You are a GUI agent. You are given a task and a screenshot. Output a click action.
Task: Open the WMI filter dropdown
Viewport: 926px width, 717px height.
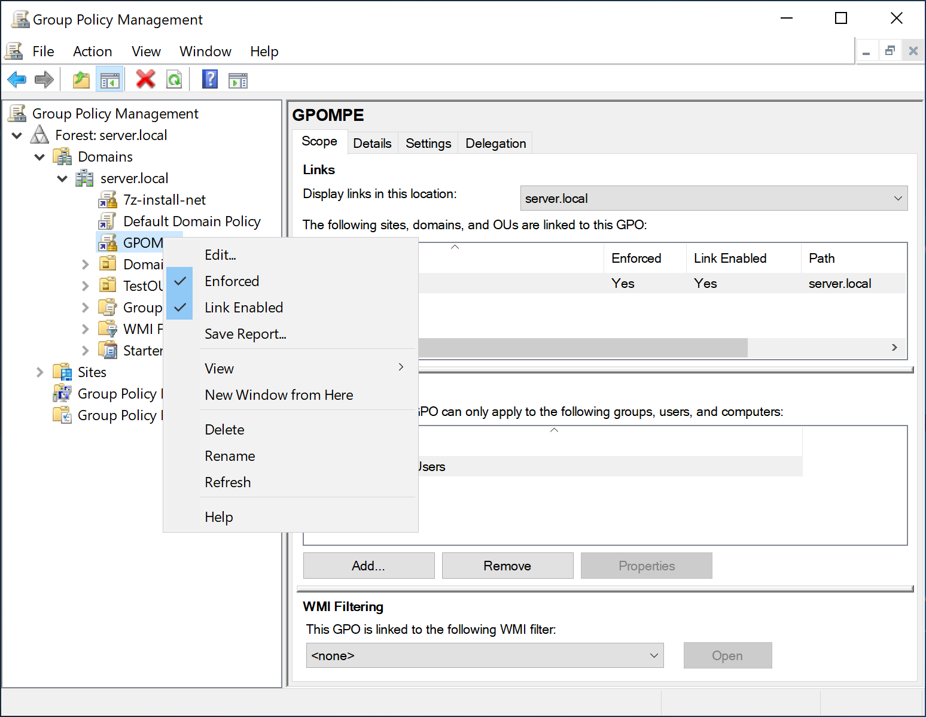[485, 656]
